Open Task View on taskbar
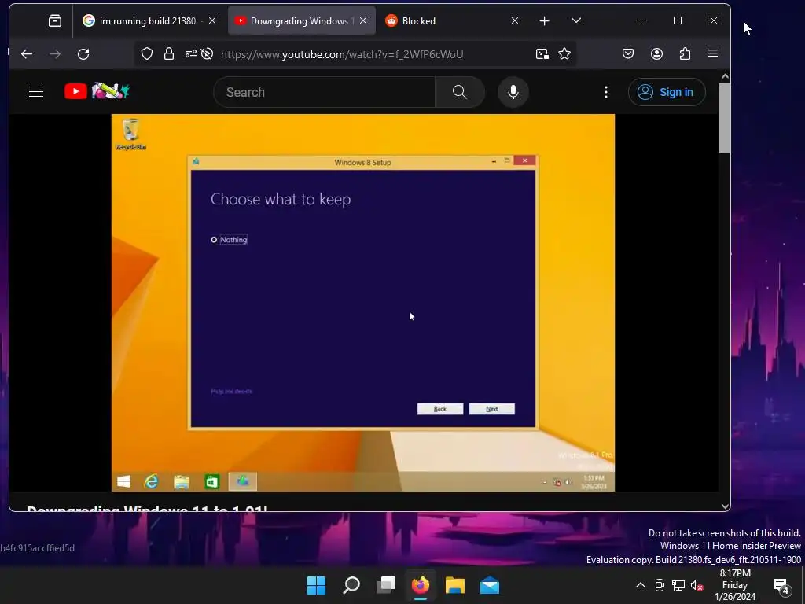Screen dimensions: 805x604 pyautogui.click(x=385, y=585)
